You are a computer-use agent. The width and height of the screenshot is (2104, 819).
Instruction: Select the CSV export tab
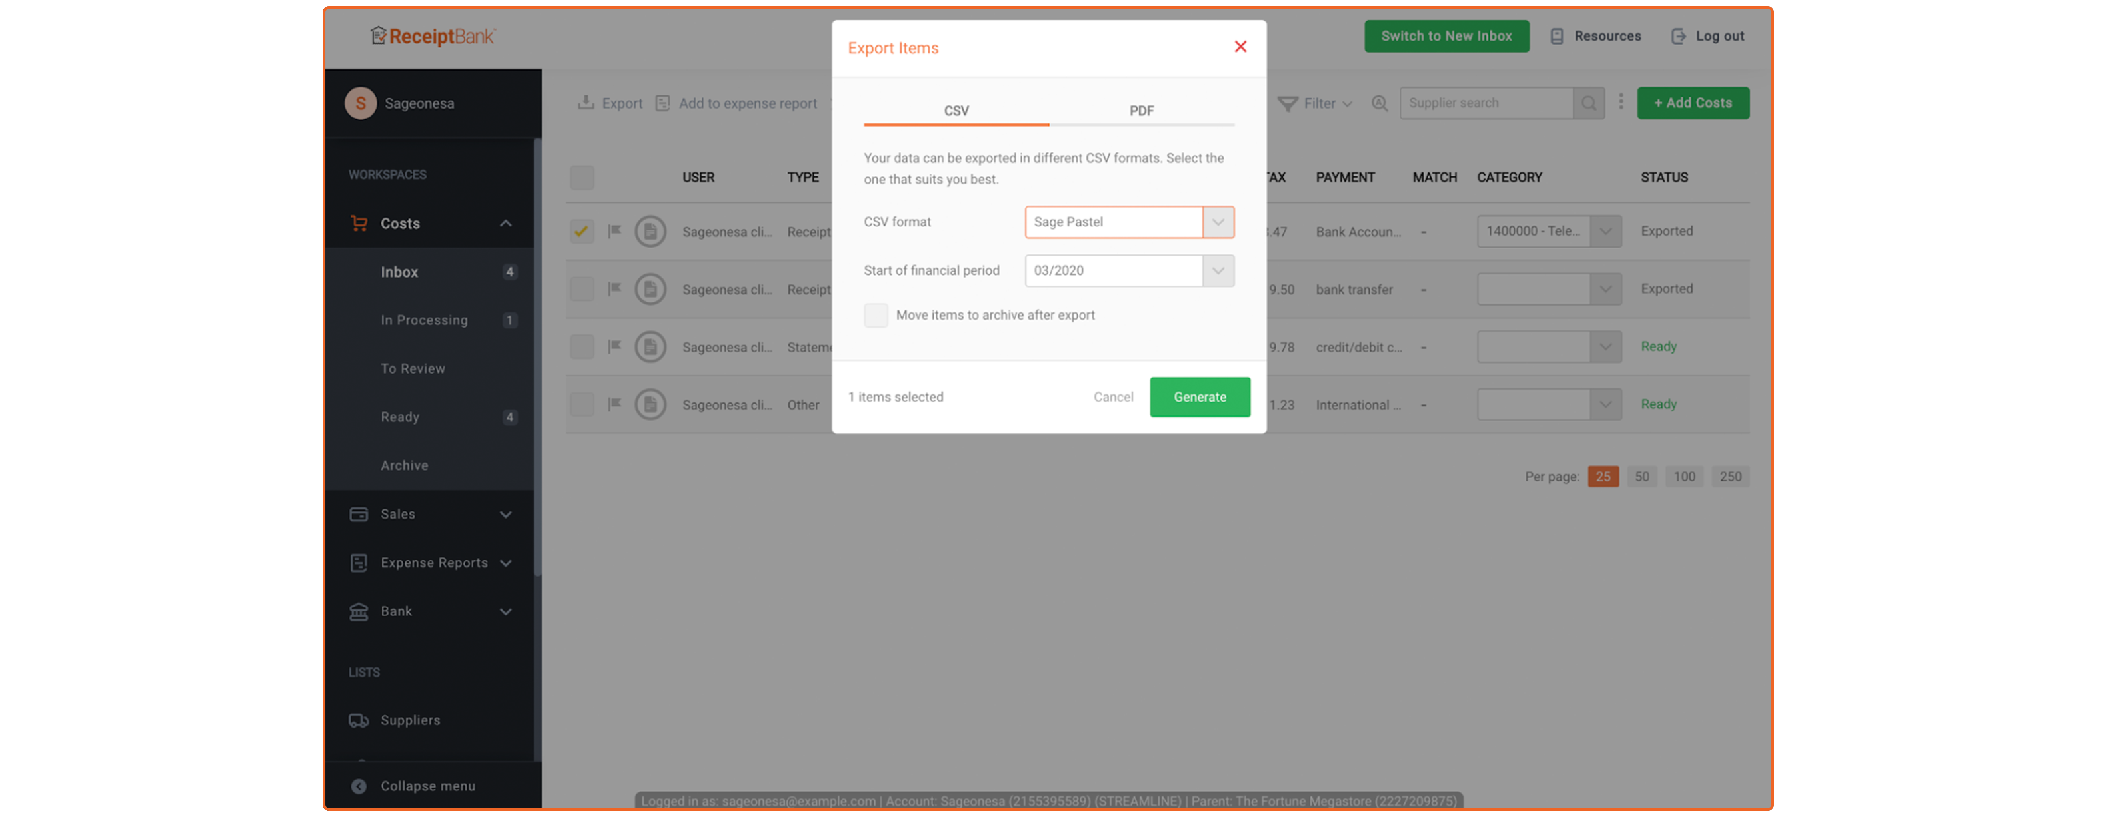point(956,110)
